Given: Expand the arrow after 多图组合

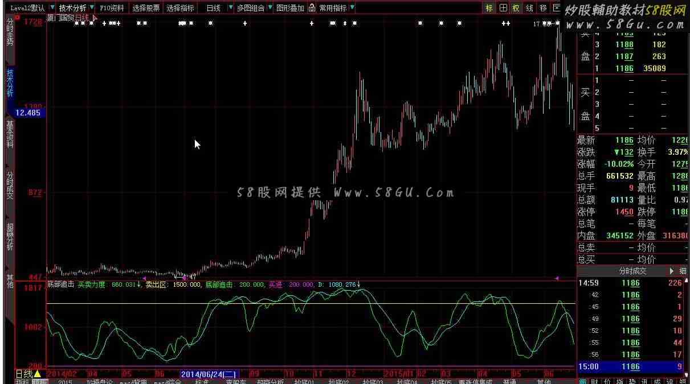Looking at the screenshot, I should [270, 8].
